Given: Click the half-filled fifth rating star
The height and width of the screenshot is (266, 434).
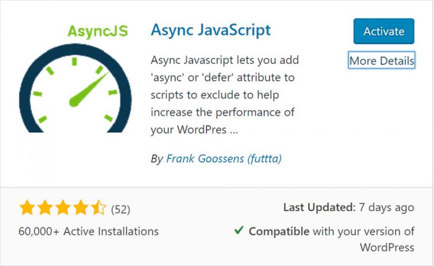Looking at the screenshot, I should pyautogui.click(x=98, y=208).
